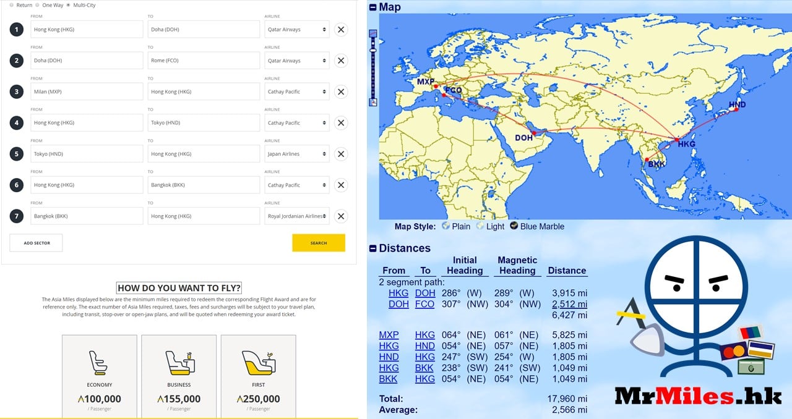Click the 17,960 mi total distance
The width and height of the screenshot is (792, 419).
[567, 399]
